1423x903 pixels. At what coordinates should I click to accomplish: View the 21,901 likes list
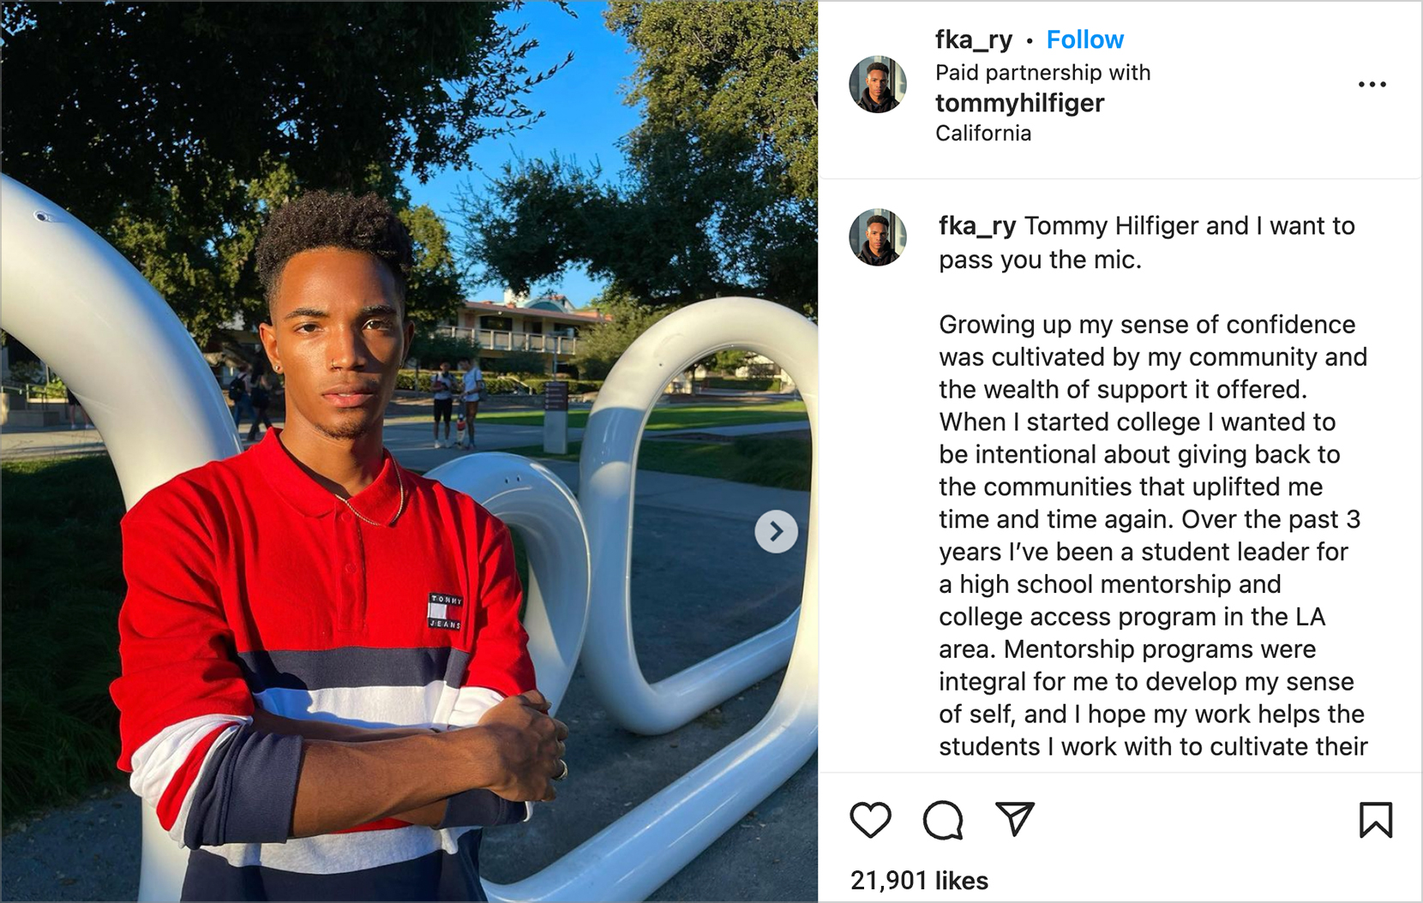coord(919,880)
